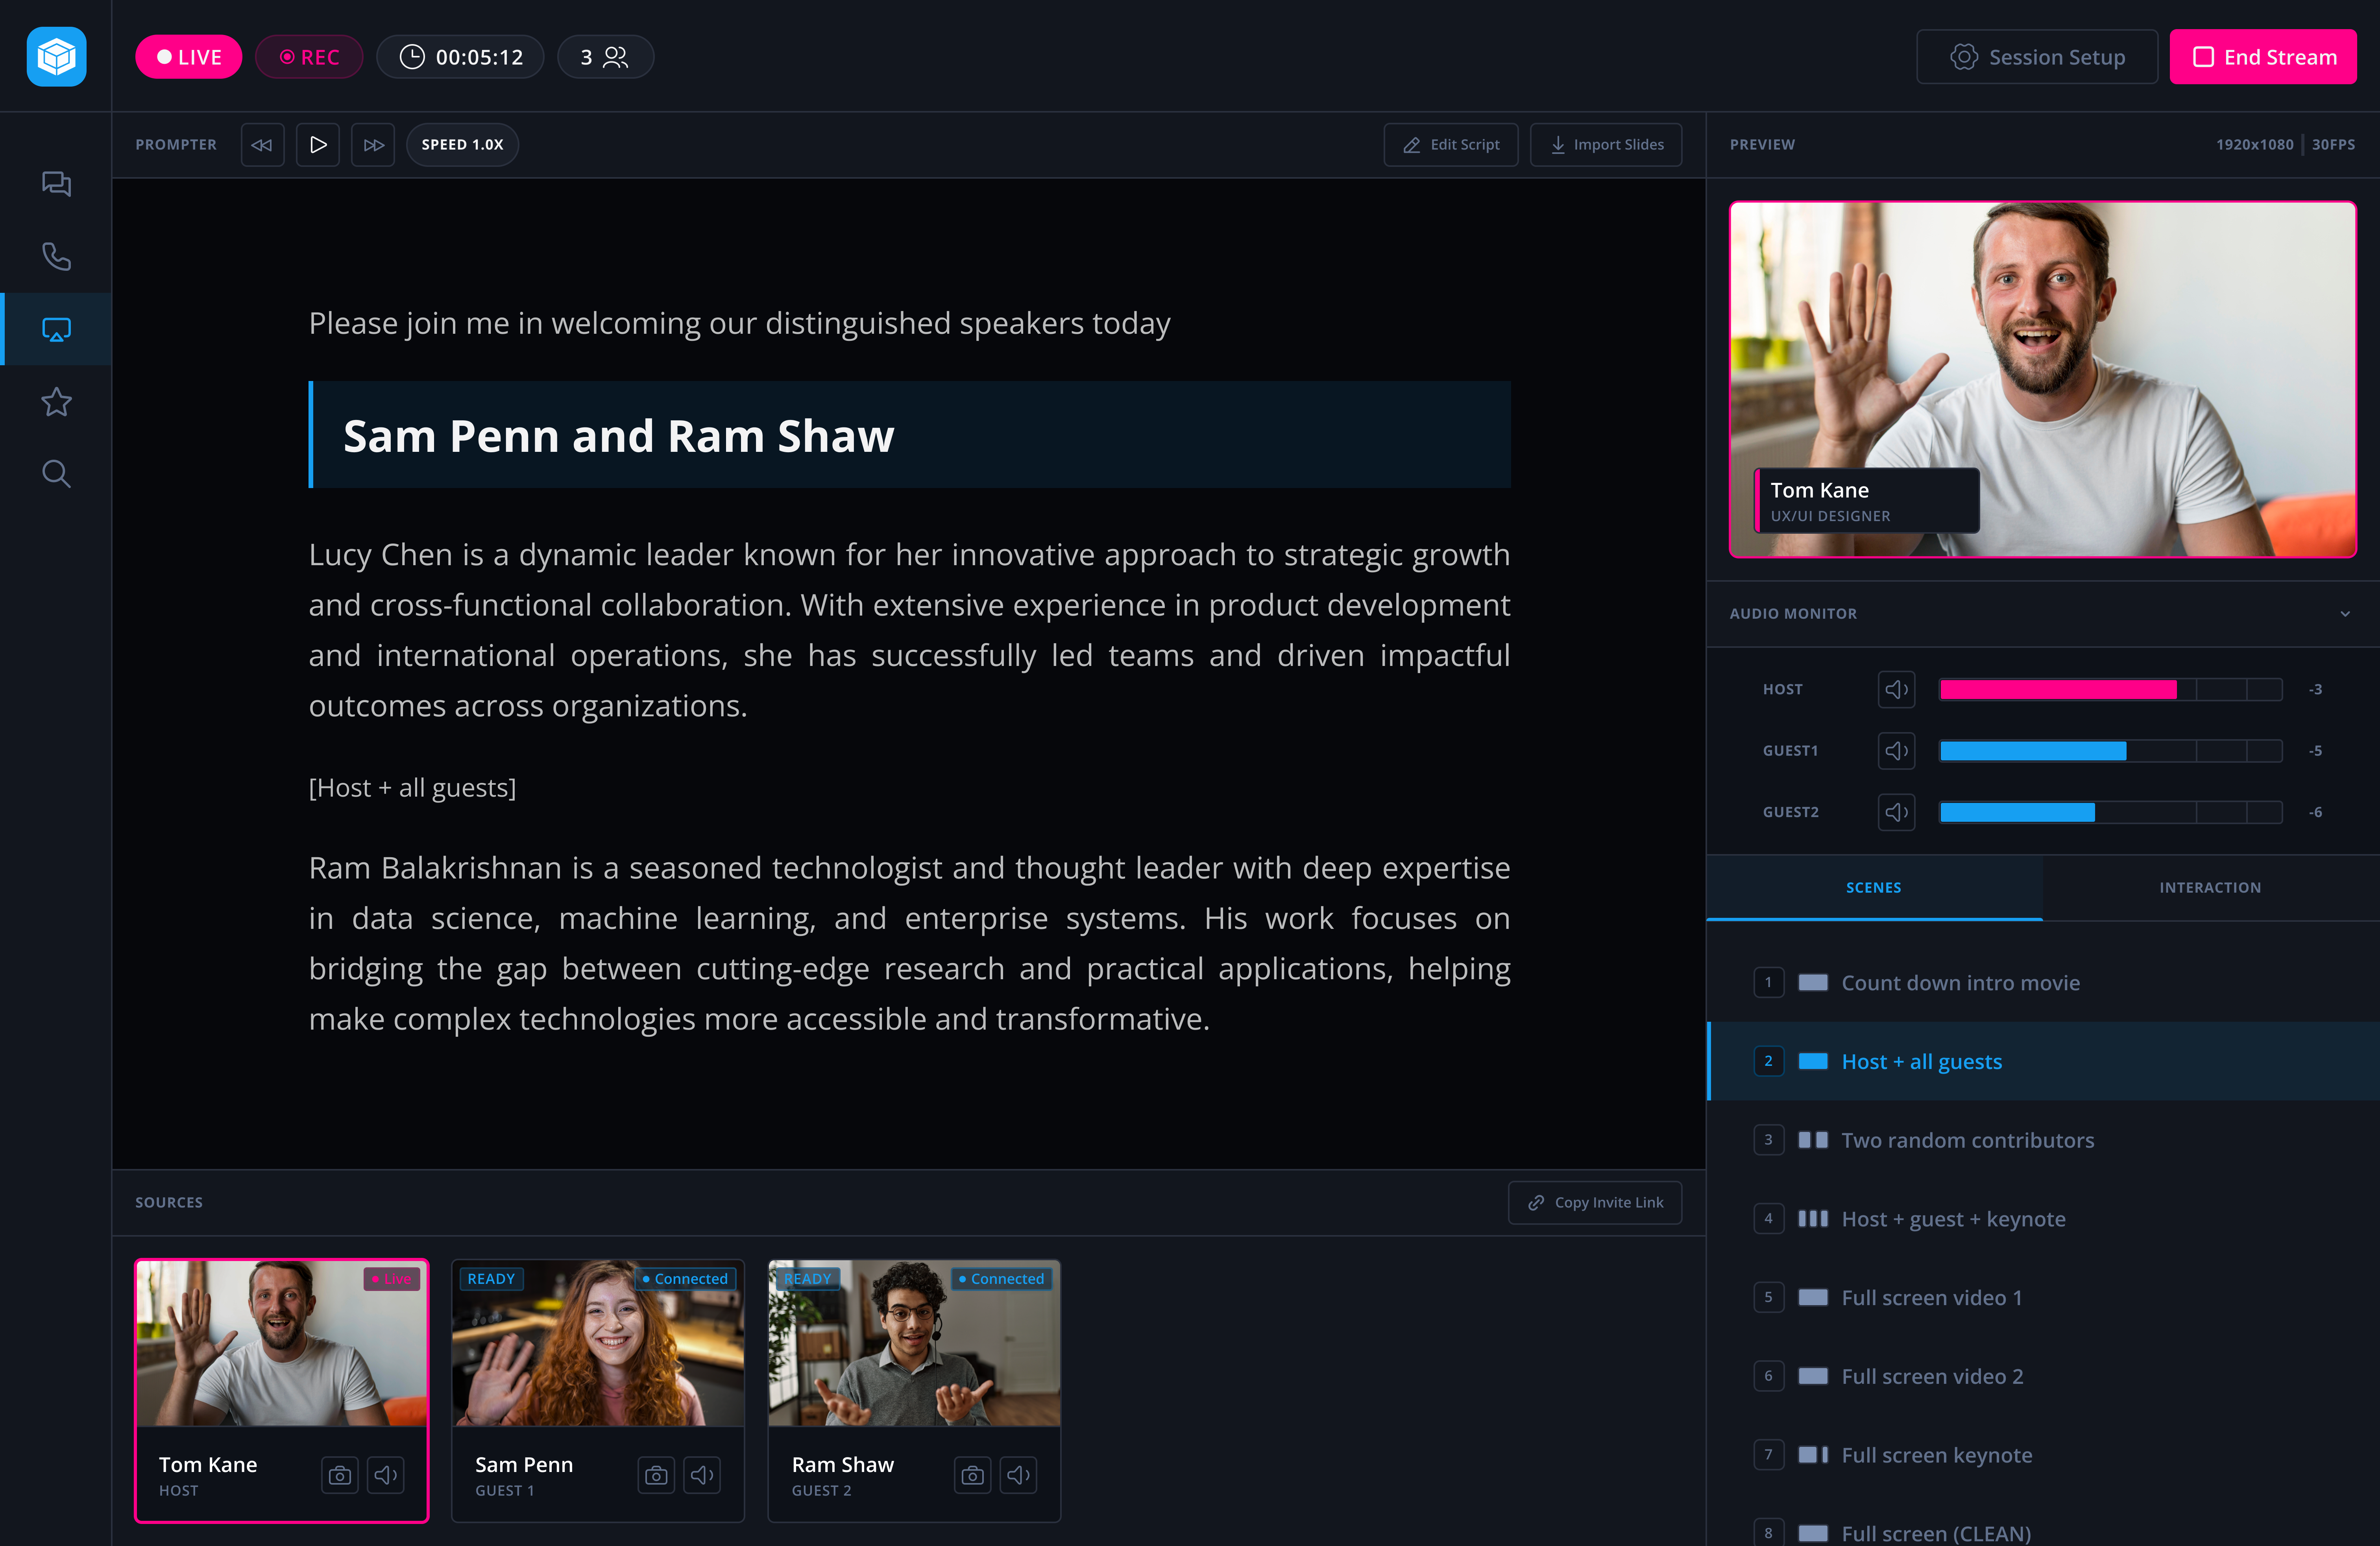
Task: Click the layout icon for Host + guest + keynote
Action: click(1813, 1219)
